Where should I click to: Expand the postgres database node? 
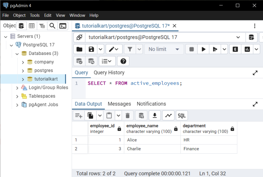[23, 71]
